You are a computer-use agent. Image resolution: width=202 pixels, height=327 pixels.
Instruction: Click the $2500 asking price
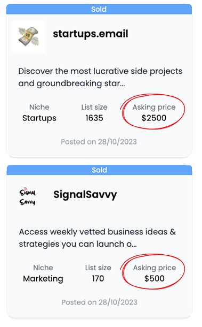[154, 118]
